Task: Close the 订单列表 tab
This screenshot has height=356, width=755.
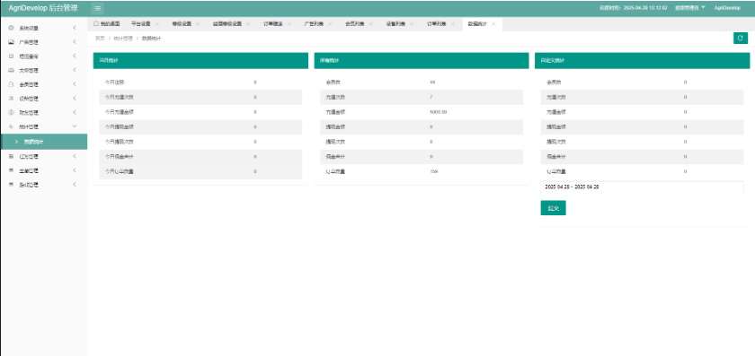Action: [452, 23]
